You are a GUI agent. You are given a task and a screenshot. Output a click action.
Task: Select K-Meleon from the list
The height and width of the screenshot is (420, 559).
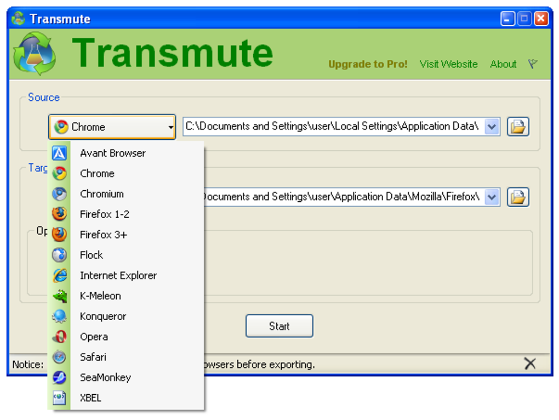(126, 296)
